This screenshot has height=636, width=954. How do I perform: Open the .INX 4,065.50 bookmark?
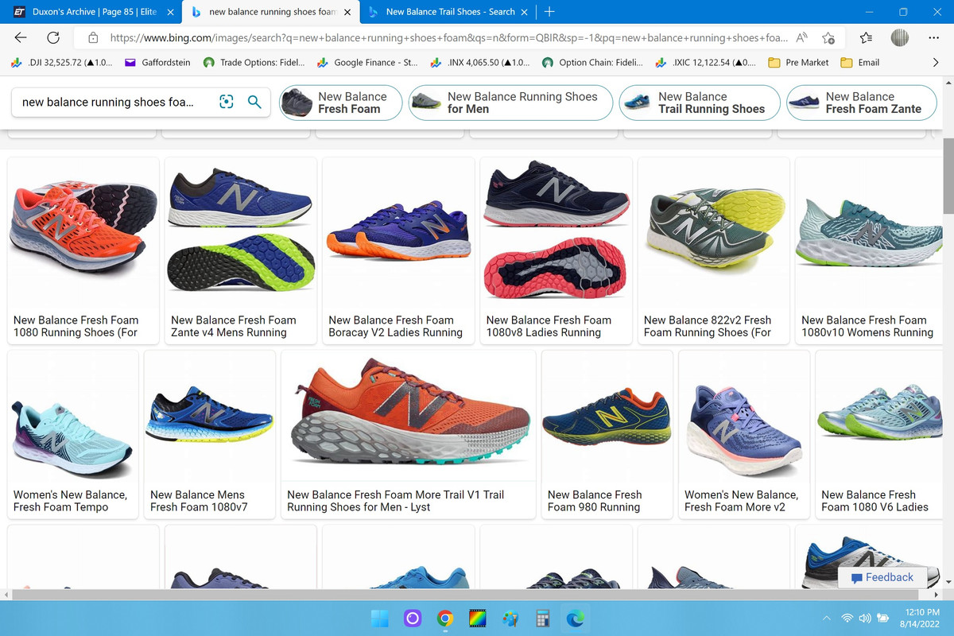click(480, 62)
